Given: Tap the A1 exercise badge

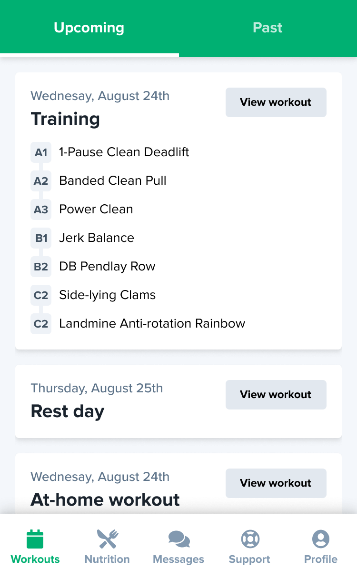Looking at the screenshot, I should [x=41, y=152].
